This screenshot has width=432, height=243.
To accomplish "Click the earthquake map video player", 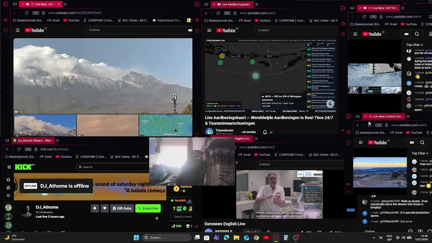I will click(x=271, y=76).
